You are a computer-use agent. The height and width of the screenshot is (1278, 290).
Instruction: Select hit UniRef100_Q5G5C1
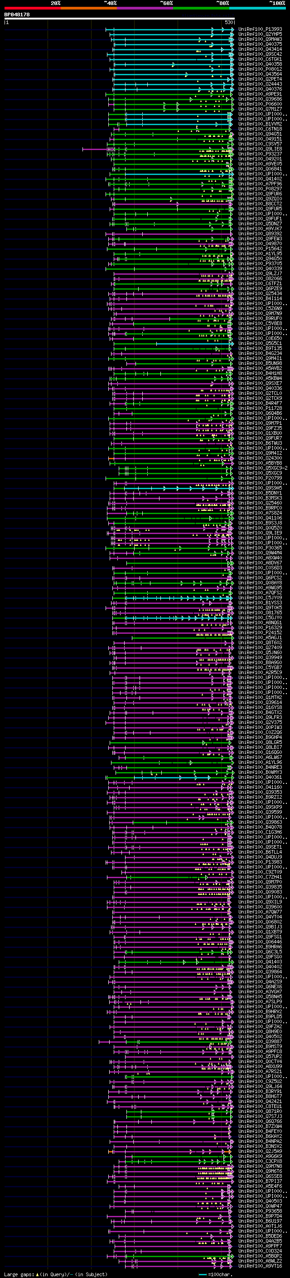[260, 343]
